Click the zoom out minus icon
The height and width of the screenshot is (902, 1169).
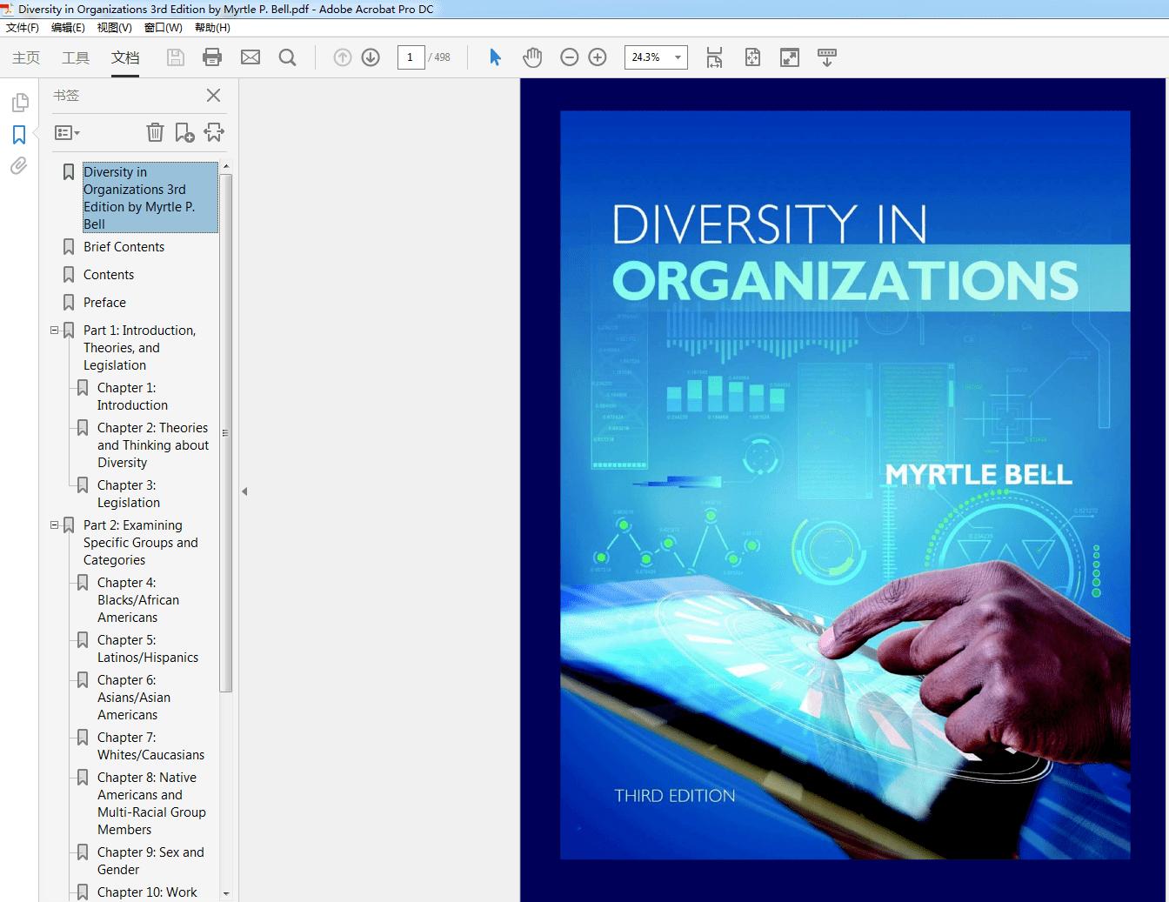pos(570,57)
